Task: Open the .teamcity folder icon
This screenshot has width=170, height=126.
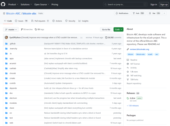Action: pos(6,48)
